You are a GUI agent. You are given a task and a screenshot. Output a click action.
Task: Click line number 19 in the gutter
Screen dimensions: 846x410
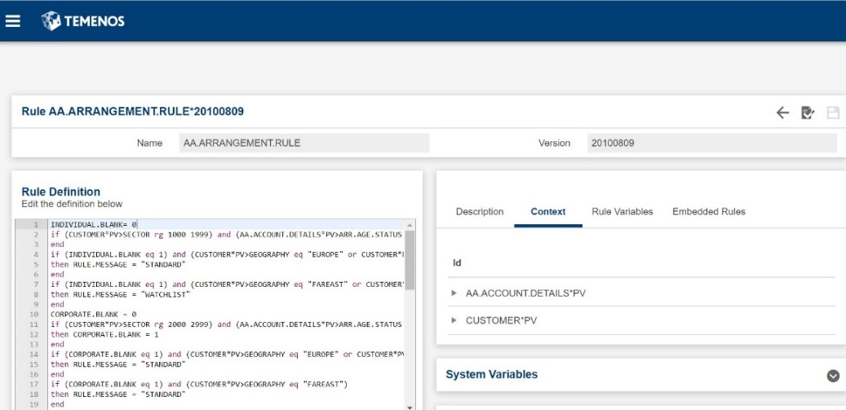(x=34, y=404)
